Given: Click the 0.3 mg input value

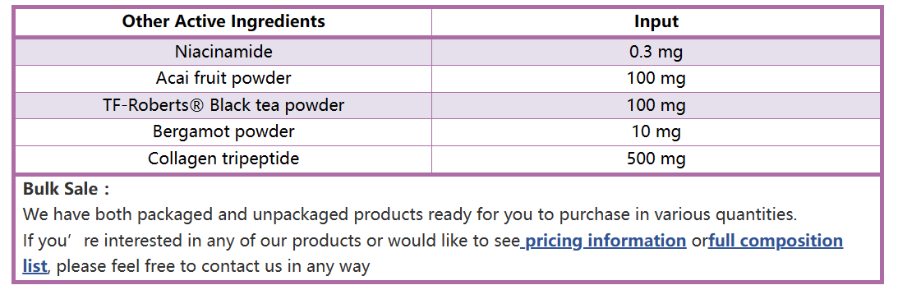Looking at the screenshot, I should coord(656,52).
